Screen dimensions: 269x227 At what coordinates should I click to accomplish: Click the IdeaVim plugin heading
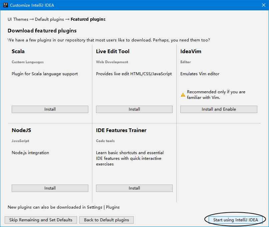tap(191, 51)
